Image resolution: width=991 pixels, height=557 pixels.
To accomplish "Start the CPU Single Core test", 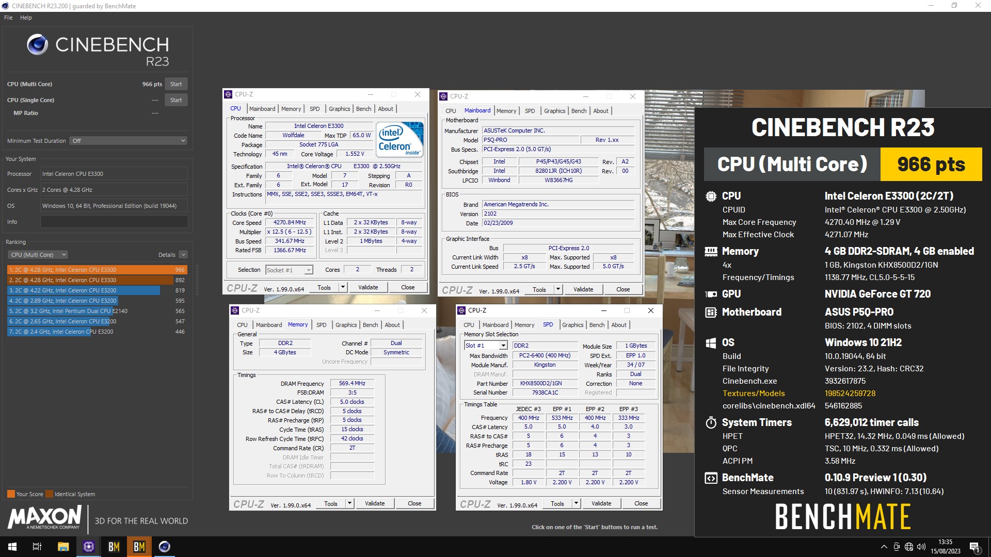I will pos(176,100).
